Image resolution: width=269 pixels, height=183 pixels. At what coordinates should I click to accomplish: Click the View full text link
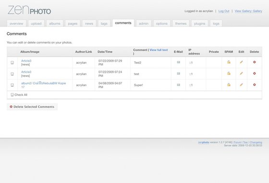(x=159, y=50)
